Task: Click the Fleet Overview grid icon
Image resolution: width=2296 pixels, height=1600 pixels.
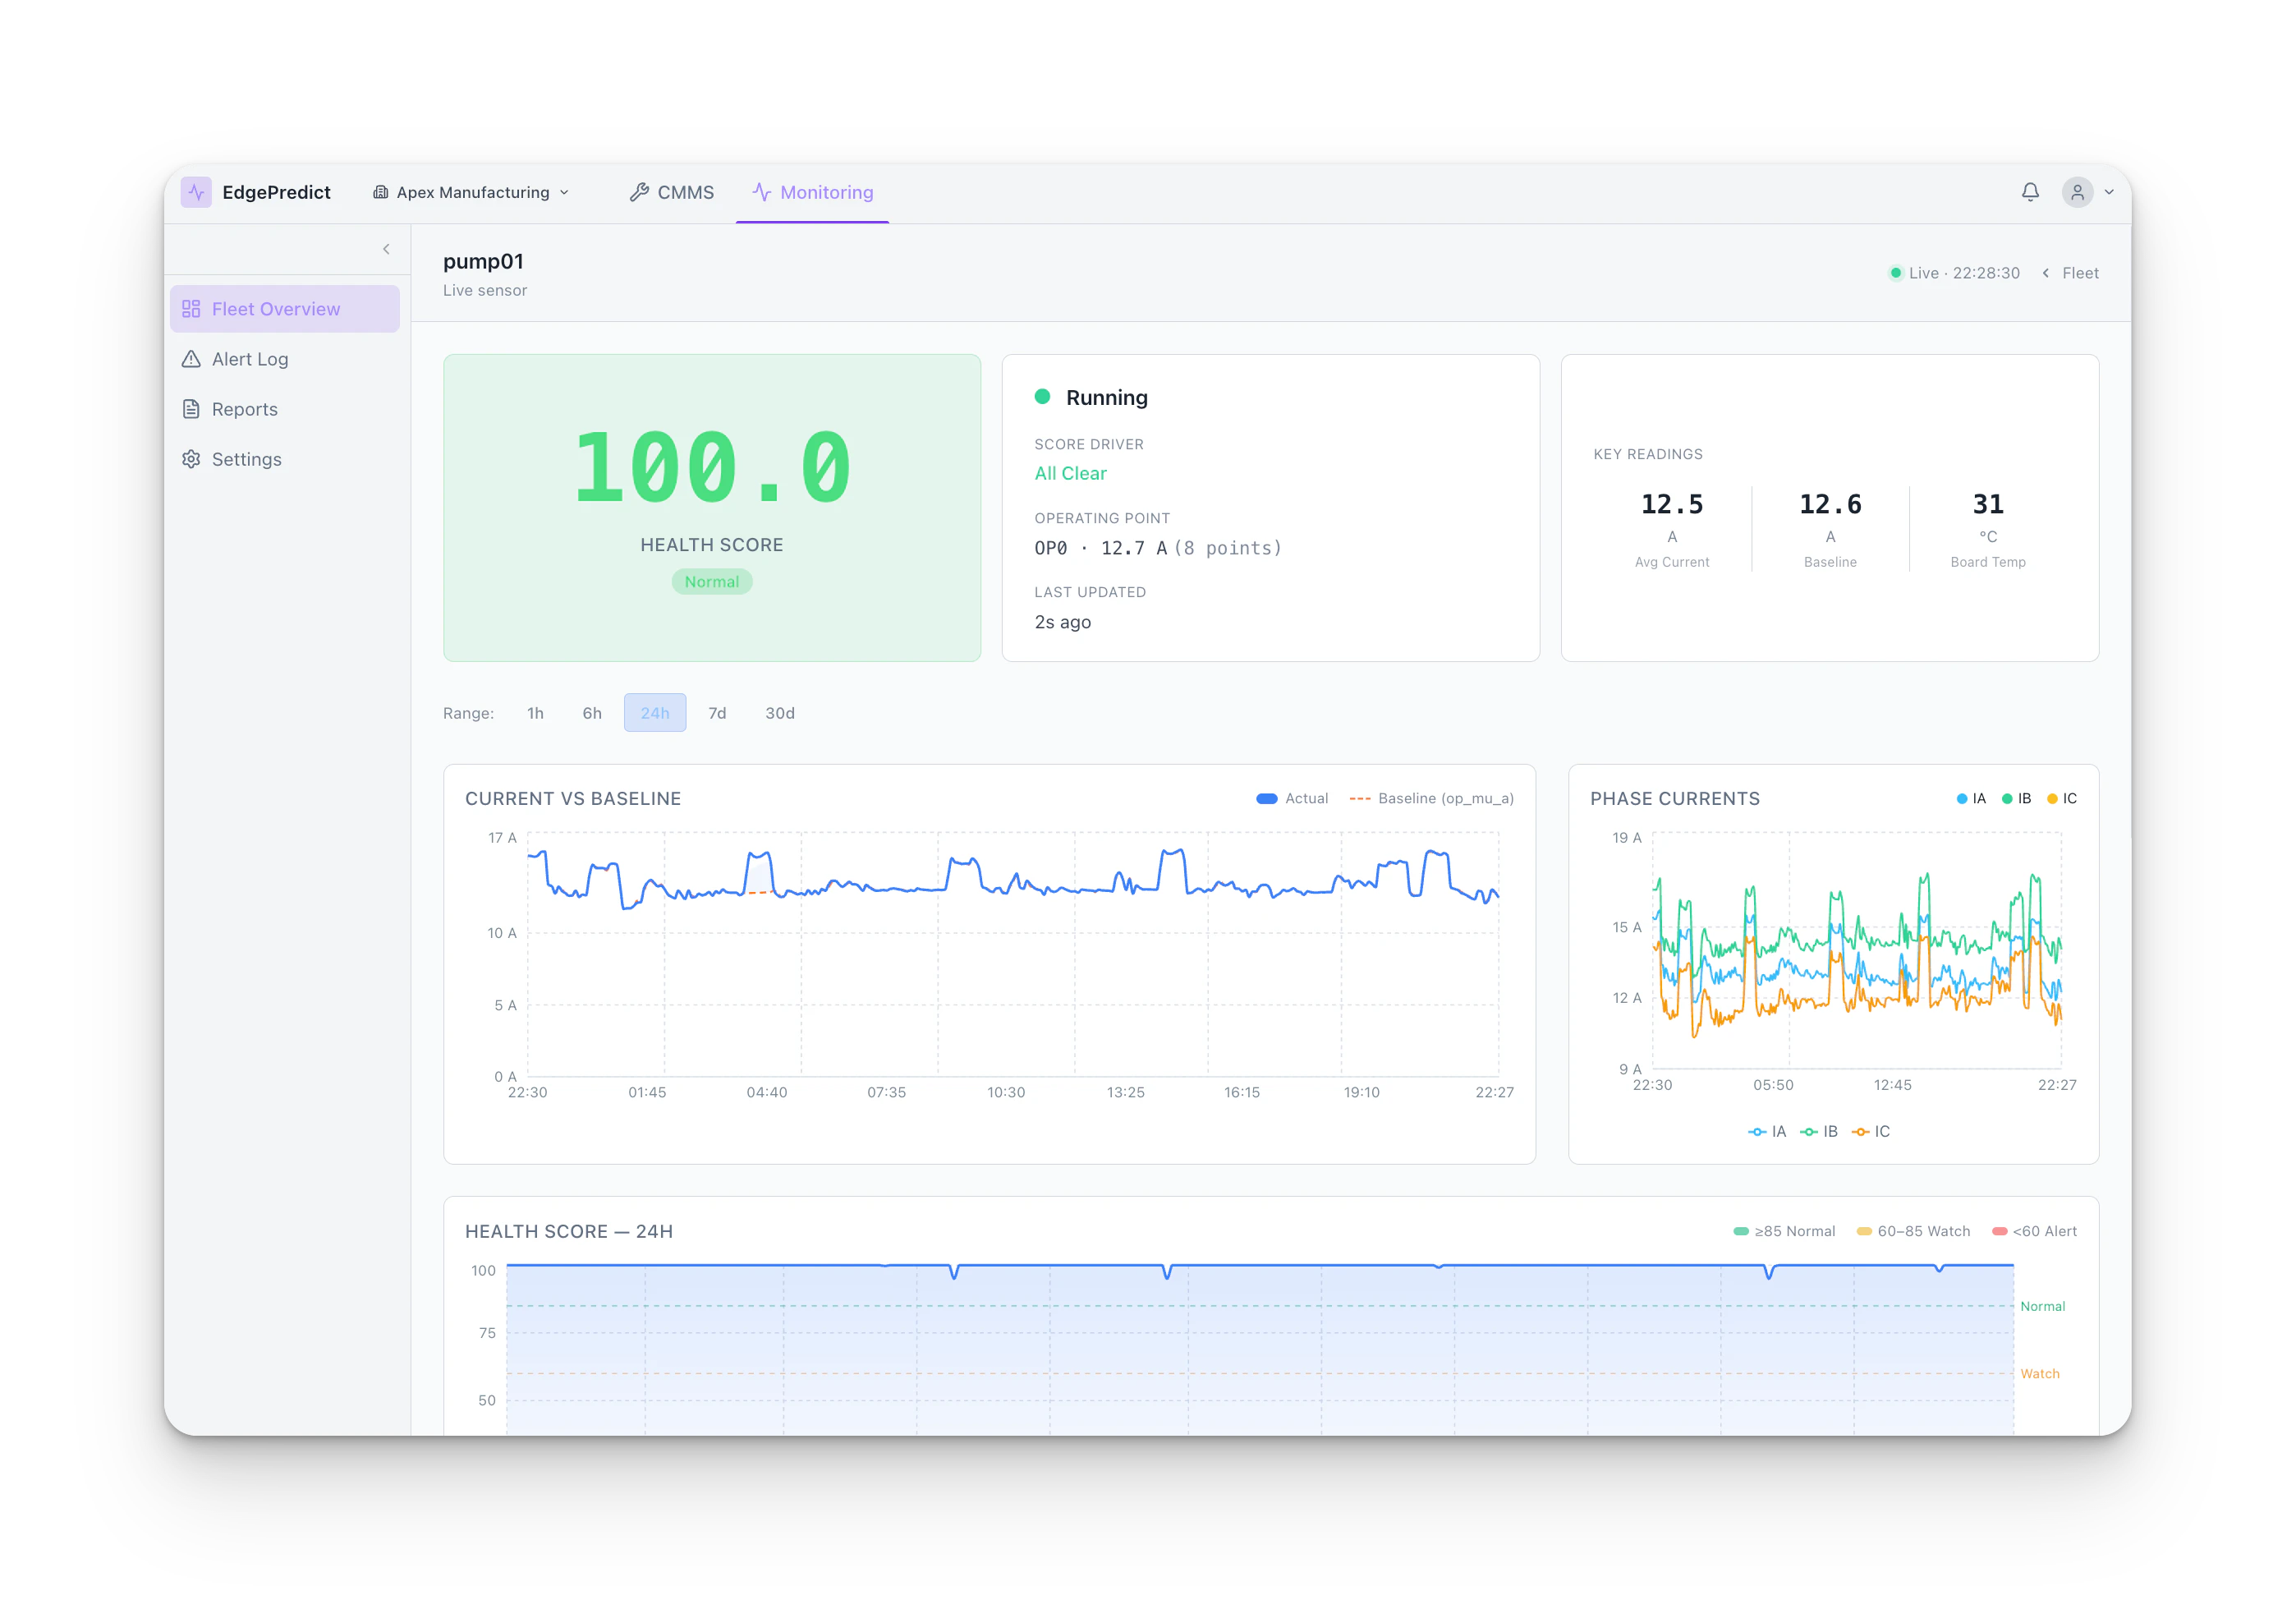Action: (x=191, y=309)
